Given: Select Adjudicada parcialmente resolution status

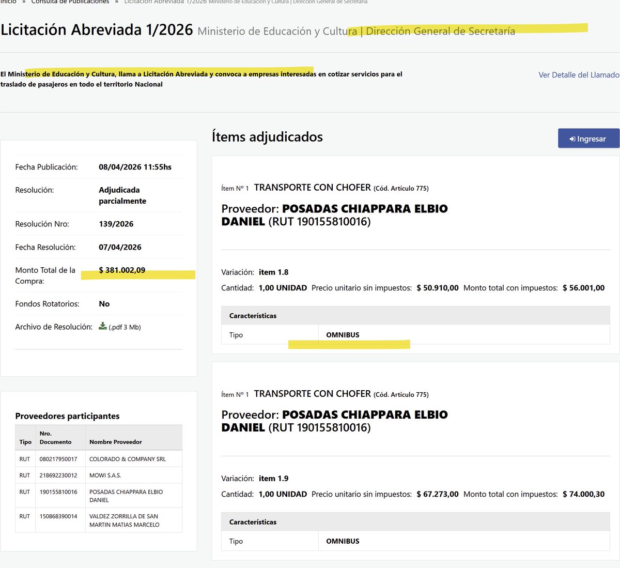Looking at the screenshot, I should (x=122, y=195).
